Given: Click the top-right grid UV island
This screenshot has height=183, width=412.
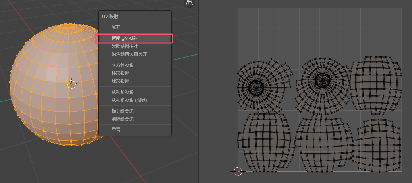Looking at the screenshot, I should click(375, 84).
